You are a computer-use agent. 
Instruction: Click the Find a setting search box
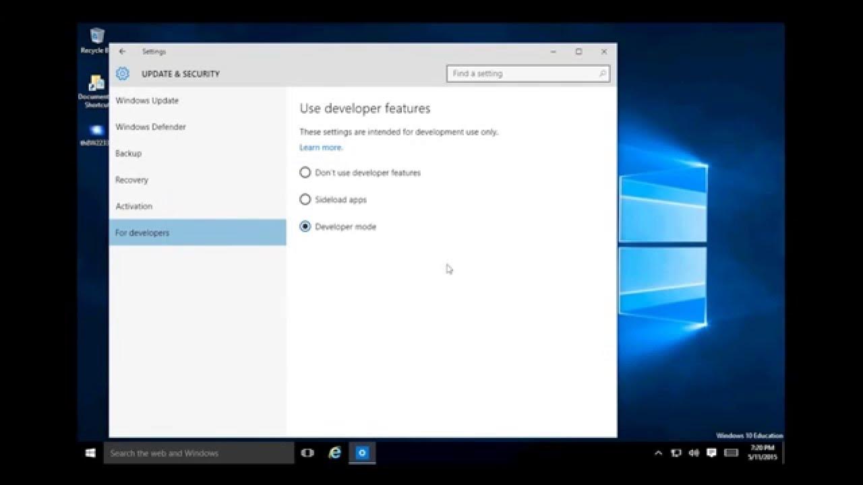528,73
